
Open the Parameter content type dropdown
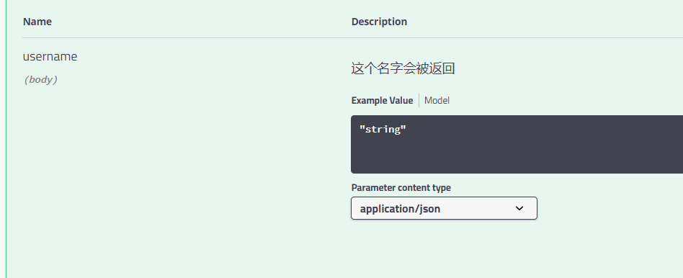point(444,208)
